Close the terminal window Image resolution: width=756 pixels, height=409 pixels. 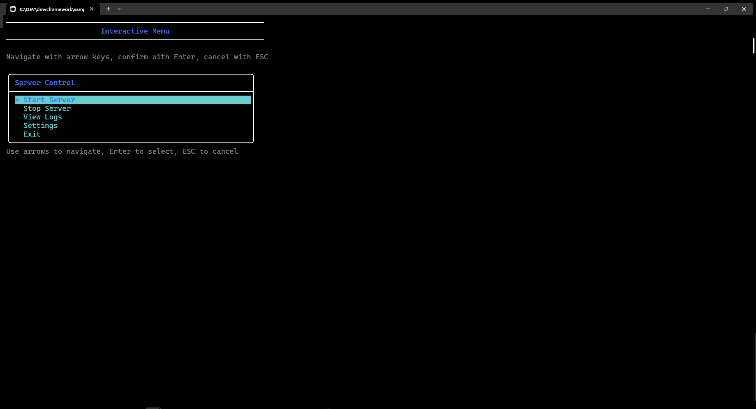click(x=744, y=9)
